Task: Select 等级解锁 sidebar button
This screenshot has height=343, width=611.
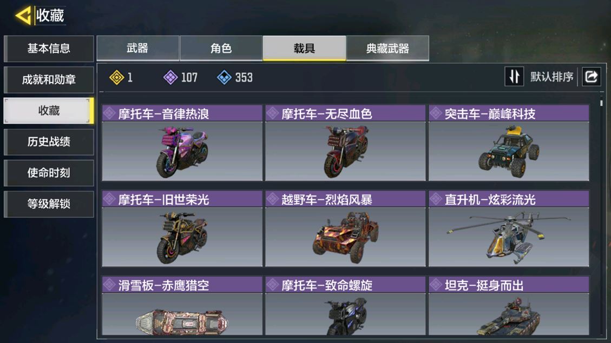Action: pos(49,204)
